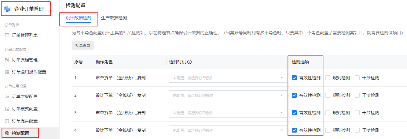This screenshot has height=139, width=407.
Task: Enable 干涉检测 in row 3
Action: [x=357, y=113]
